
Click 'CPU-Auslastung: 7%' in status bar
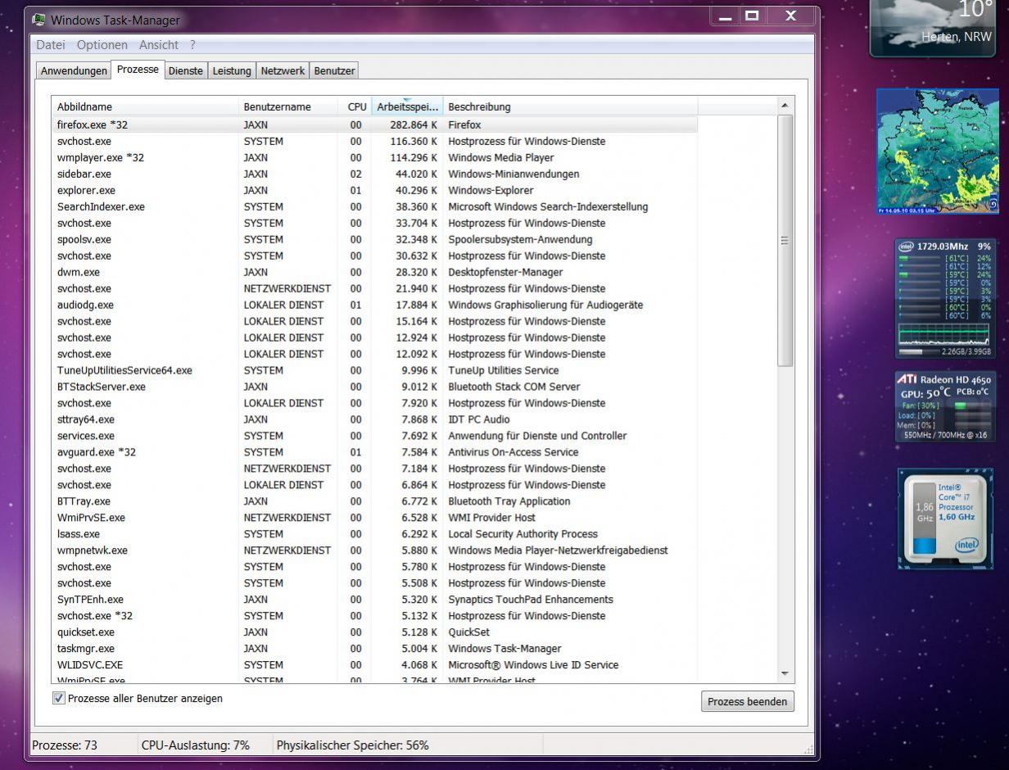pyautogui.click(x=196, y=745)
